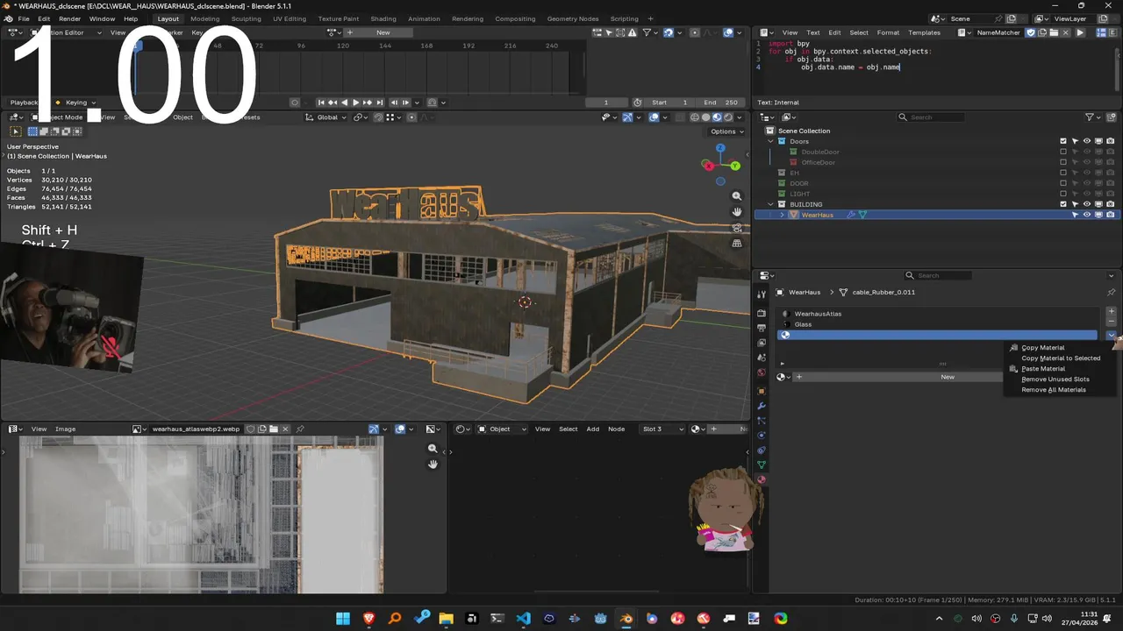Run the script with the play icon

point(1080,32)
